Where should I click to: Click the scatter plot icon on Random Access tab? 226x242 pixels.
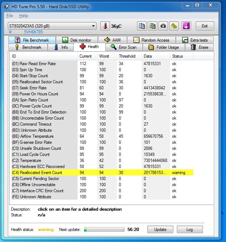tap(136, 40)
